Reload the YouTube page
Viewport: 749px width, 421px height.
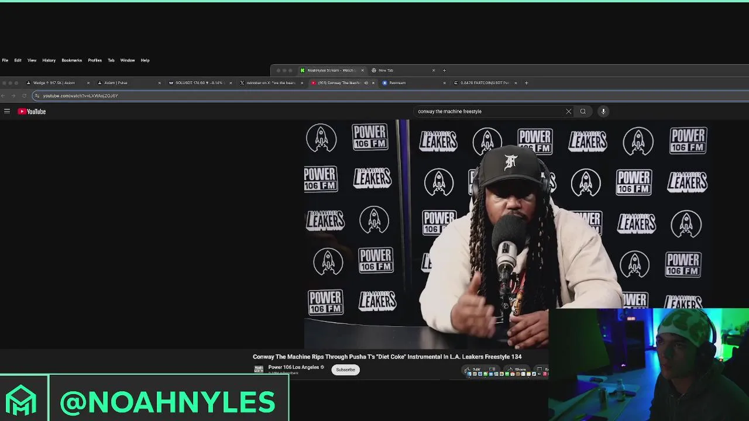pos(24,95)
